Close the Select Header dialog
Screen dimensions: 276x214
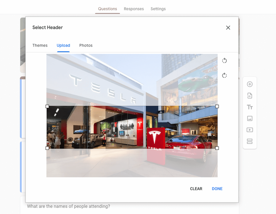point(228,28)
